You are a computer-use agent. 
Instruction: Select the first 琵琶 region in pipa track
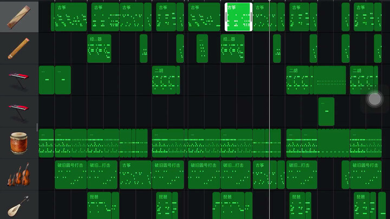(x=99, y=205)
